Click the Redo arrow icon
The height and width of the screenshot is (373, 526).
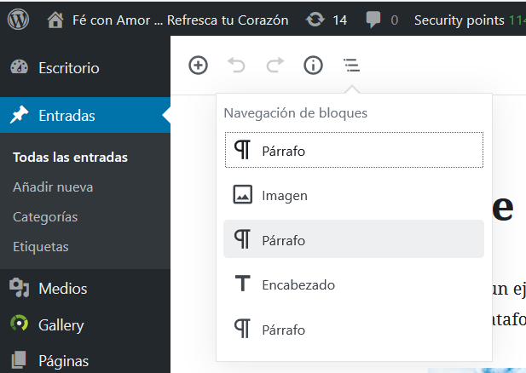pyautogui.click(x=275, y=65)
